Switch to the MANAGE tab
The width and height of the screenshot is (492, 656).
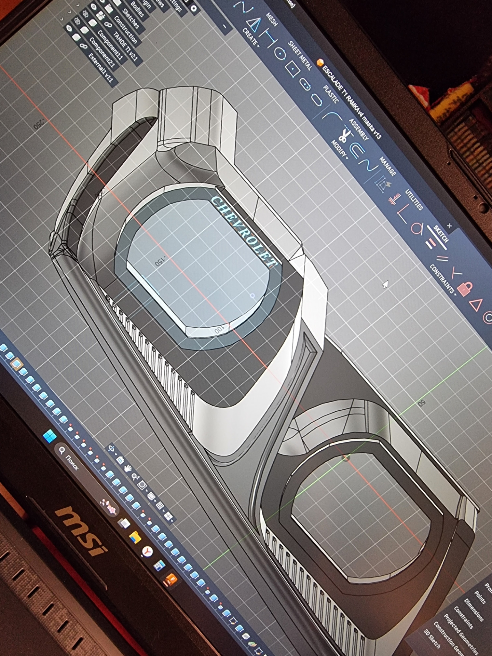tap(387, 166)
